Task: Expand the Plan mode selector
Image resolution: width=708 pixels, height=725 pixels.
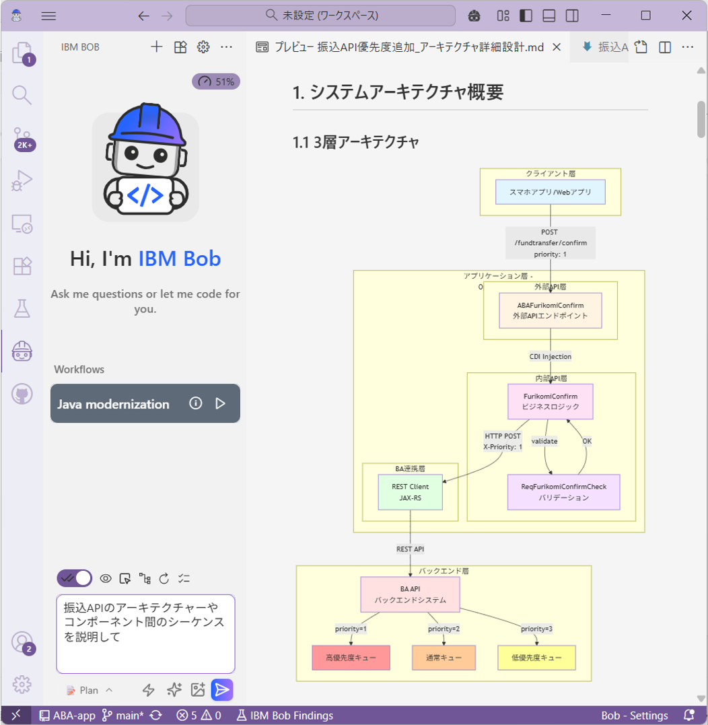Action: (90, 690)
